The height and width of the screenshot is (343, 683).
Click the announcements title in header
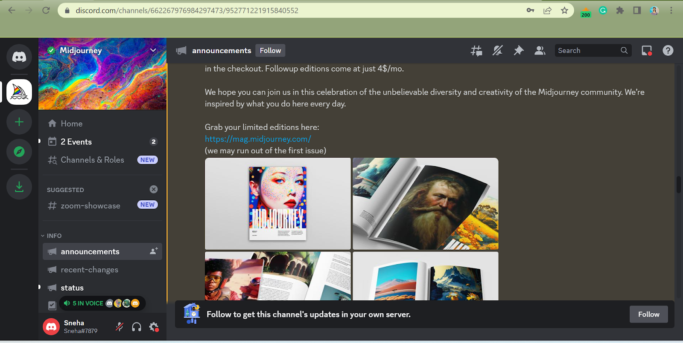tap(222, 50)
